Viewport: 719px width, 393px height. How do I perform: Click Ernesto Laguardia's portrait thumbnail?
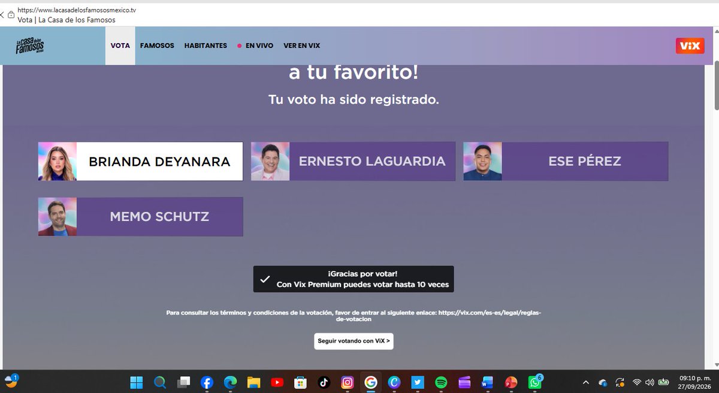pyautogui.click(x=270, y=161)
